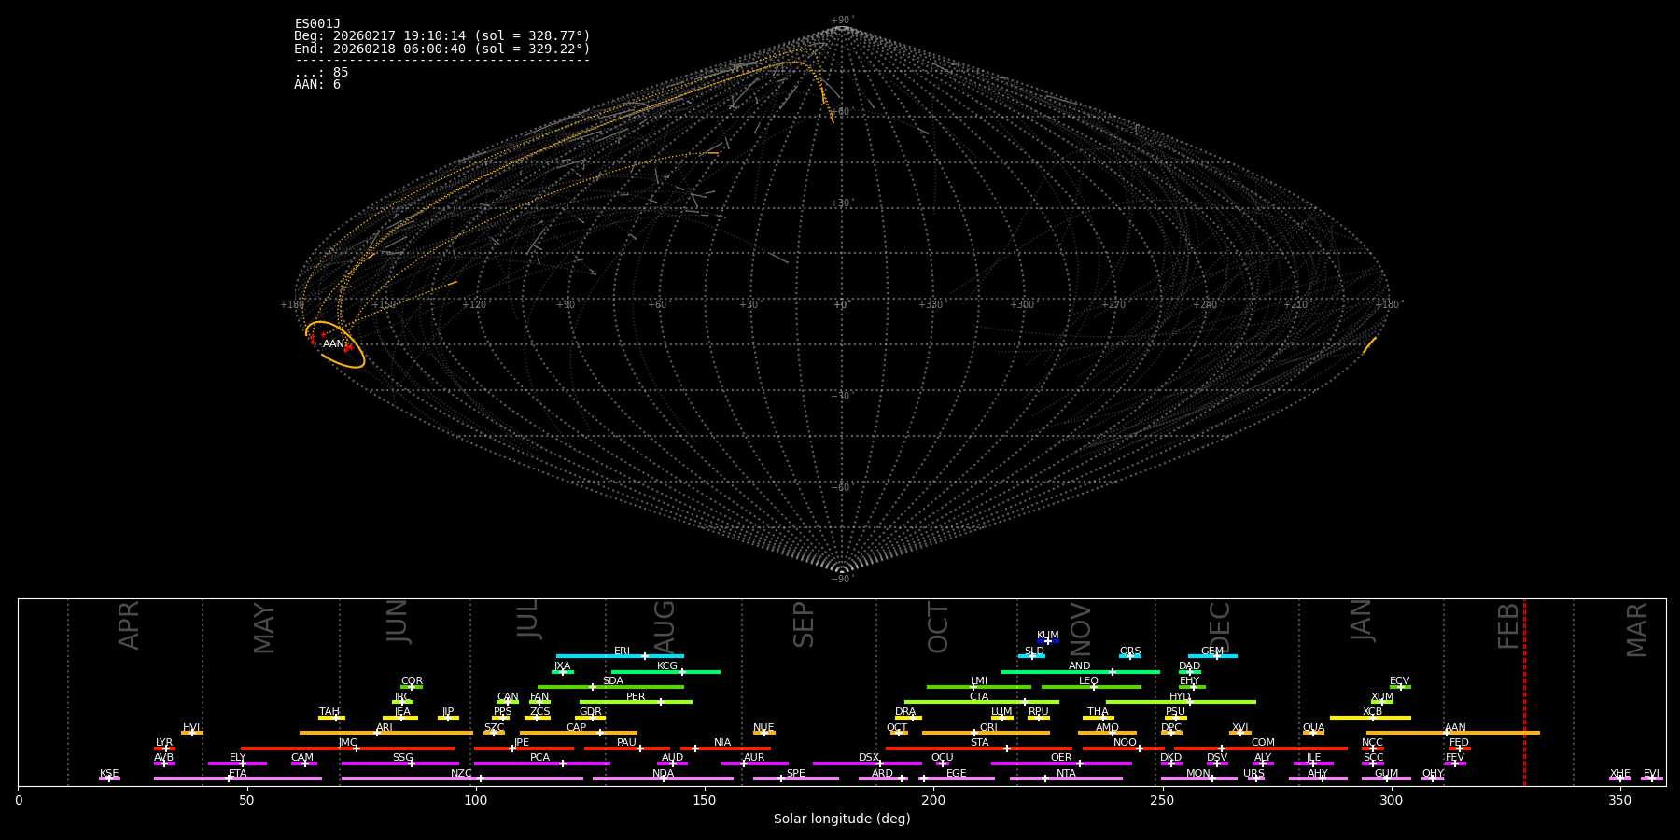The image size is (1680, 840).
Task: Click the End: 20260218 06:00:40 line
Action: click(442, 49)
